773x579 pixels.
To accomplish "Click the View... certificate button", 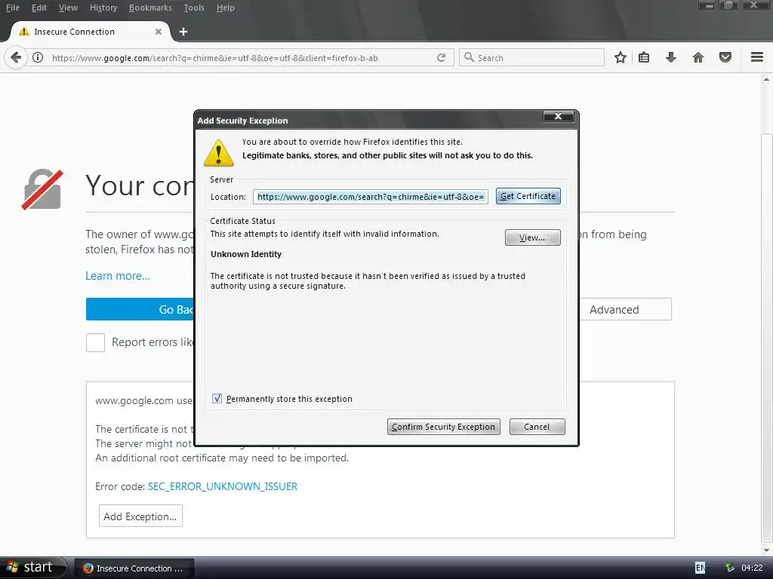I will [532, 237].
